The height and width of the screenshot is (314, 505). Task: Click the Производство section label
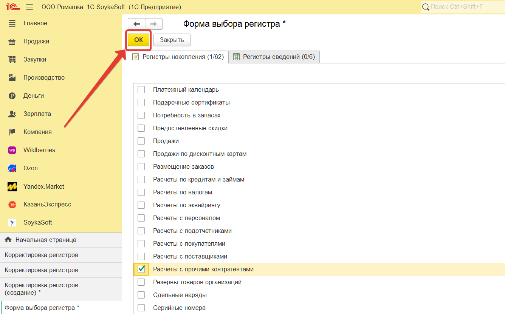click(44, 78)
